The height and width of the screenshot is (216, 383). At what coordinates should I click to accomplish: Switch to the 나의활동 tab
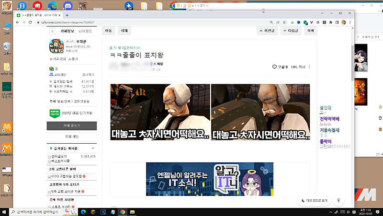[x=85, y=31]
